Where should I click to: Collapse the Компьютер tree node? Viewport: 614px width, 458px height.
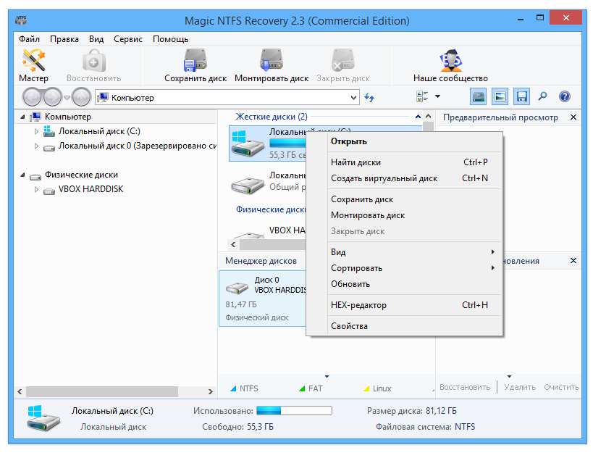(x=22, y=117)
